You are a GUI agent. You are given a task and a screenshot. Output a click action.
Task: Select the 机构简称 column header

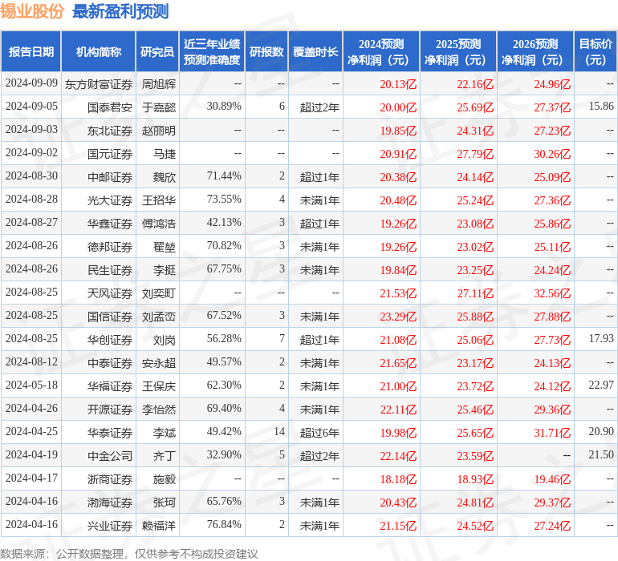pos(99,52)
